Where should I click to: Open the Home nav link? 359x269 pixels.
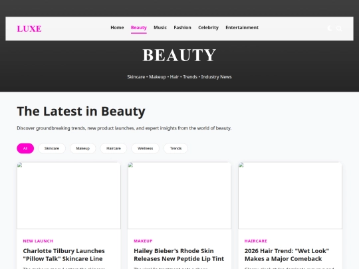[117, 28]
